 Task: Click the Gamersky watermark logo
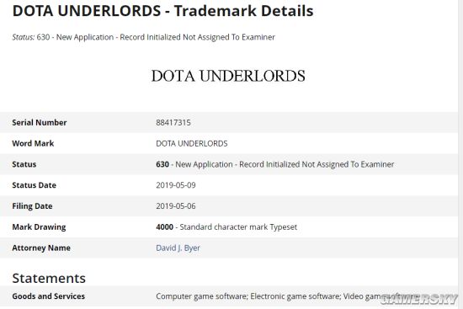(419, 299)
